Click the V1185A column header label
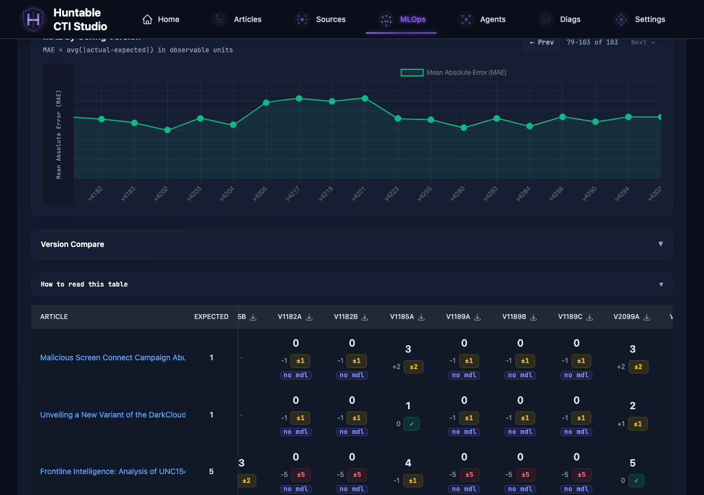704x495 pixels. tap(402, 317)
